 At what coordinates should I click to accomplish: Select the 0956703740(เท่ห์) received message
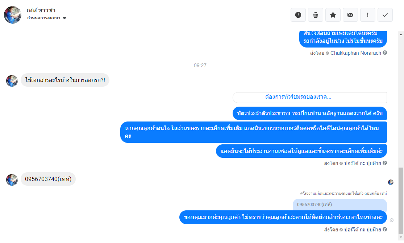48,179
